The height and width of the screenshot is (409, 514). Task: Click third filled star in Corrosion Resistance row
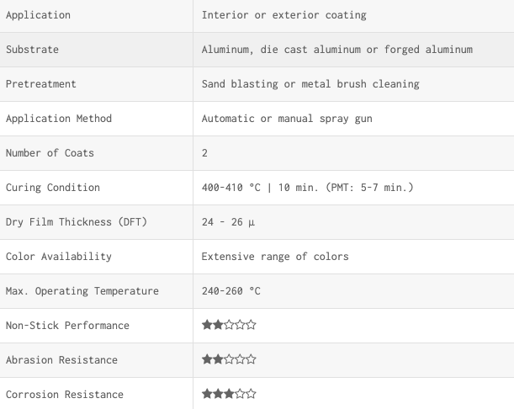pos(229,394)
